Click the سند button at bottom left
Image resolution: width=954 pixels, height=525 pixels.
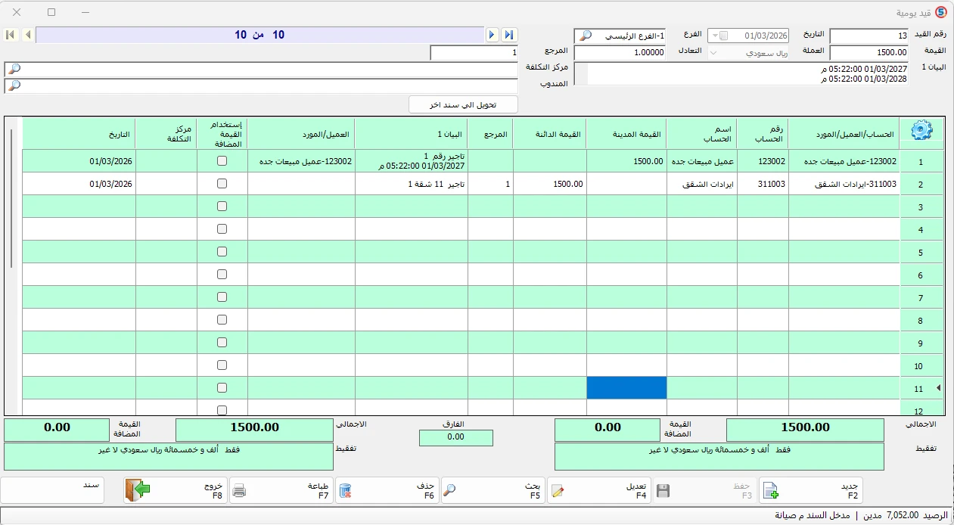pyautogui.click(x=53, y=490)
